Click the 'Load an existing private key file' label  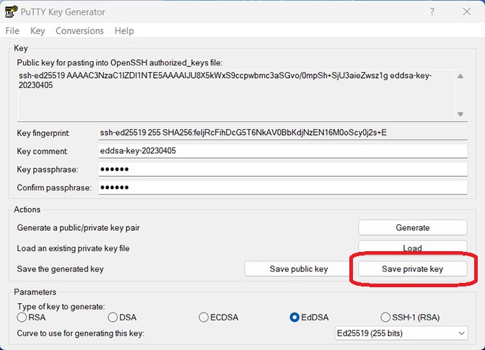(74, 248)
